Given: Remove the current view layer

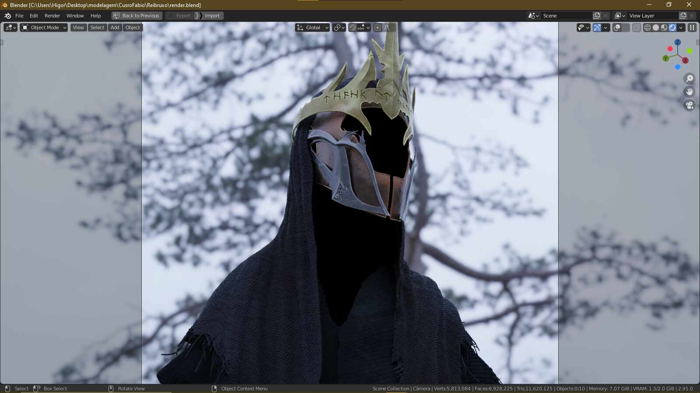Looking at the screenshot, I should click(692, 16).
